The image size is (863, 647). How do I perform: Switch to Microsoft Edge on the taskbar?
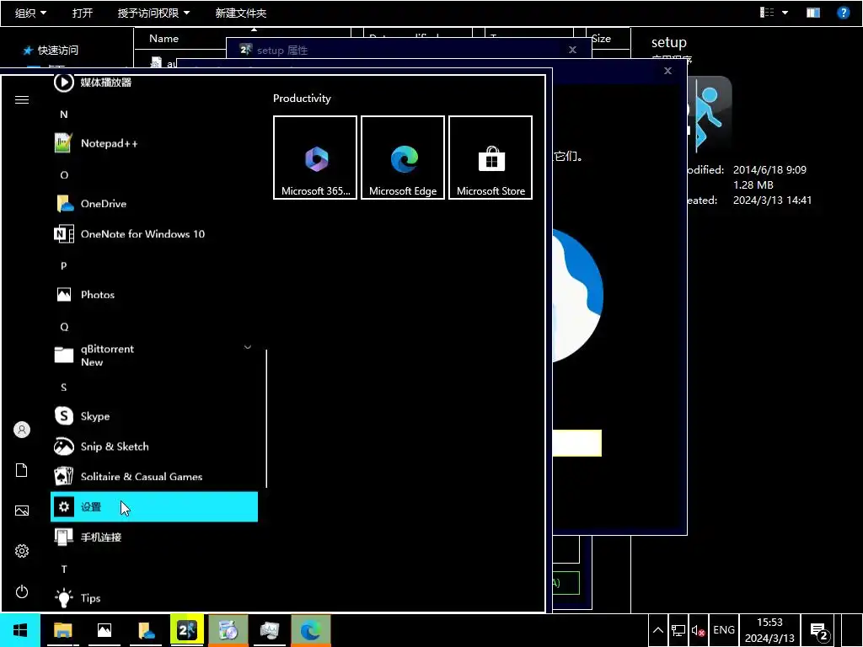[311, 630]
